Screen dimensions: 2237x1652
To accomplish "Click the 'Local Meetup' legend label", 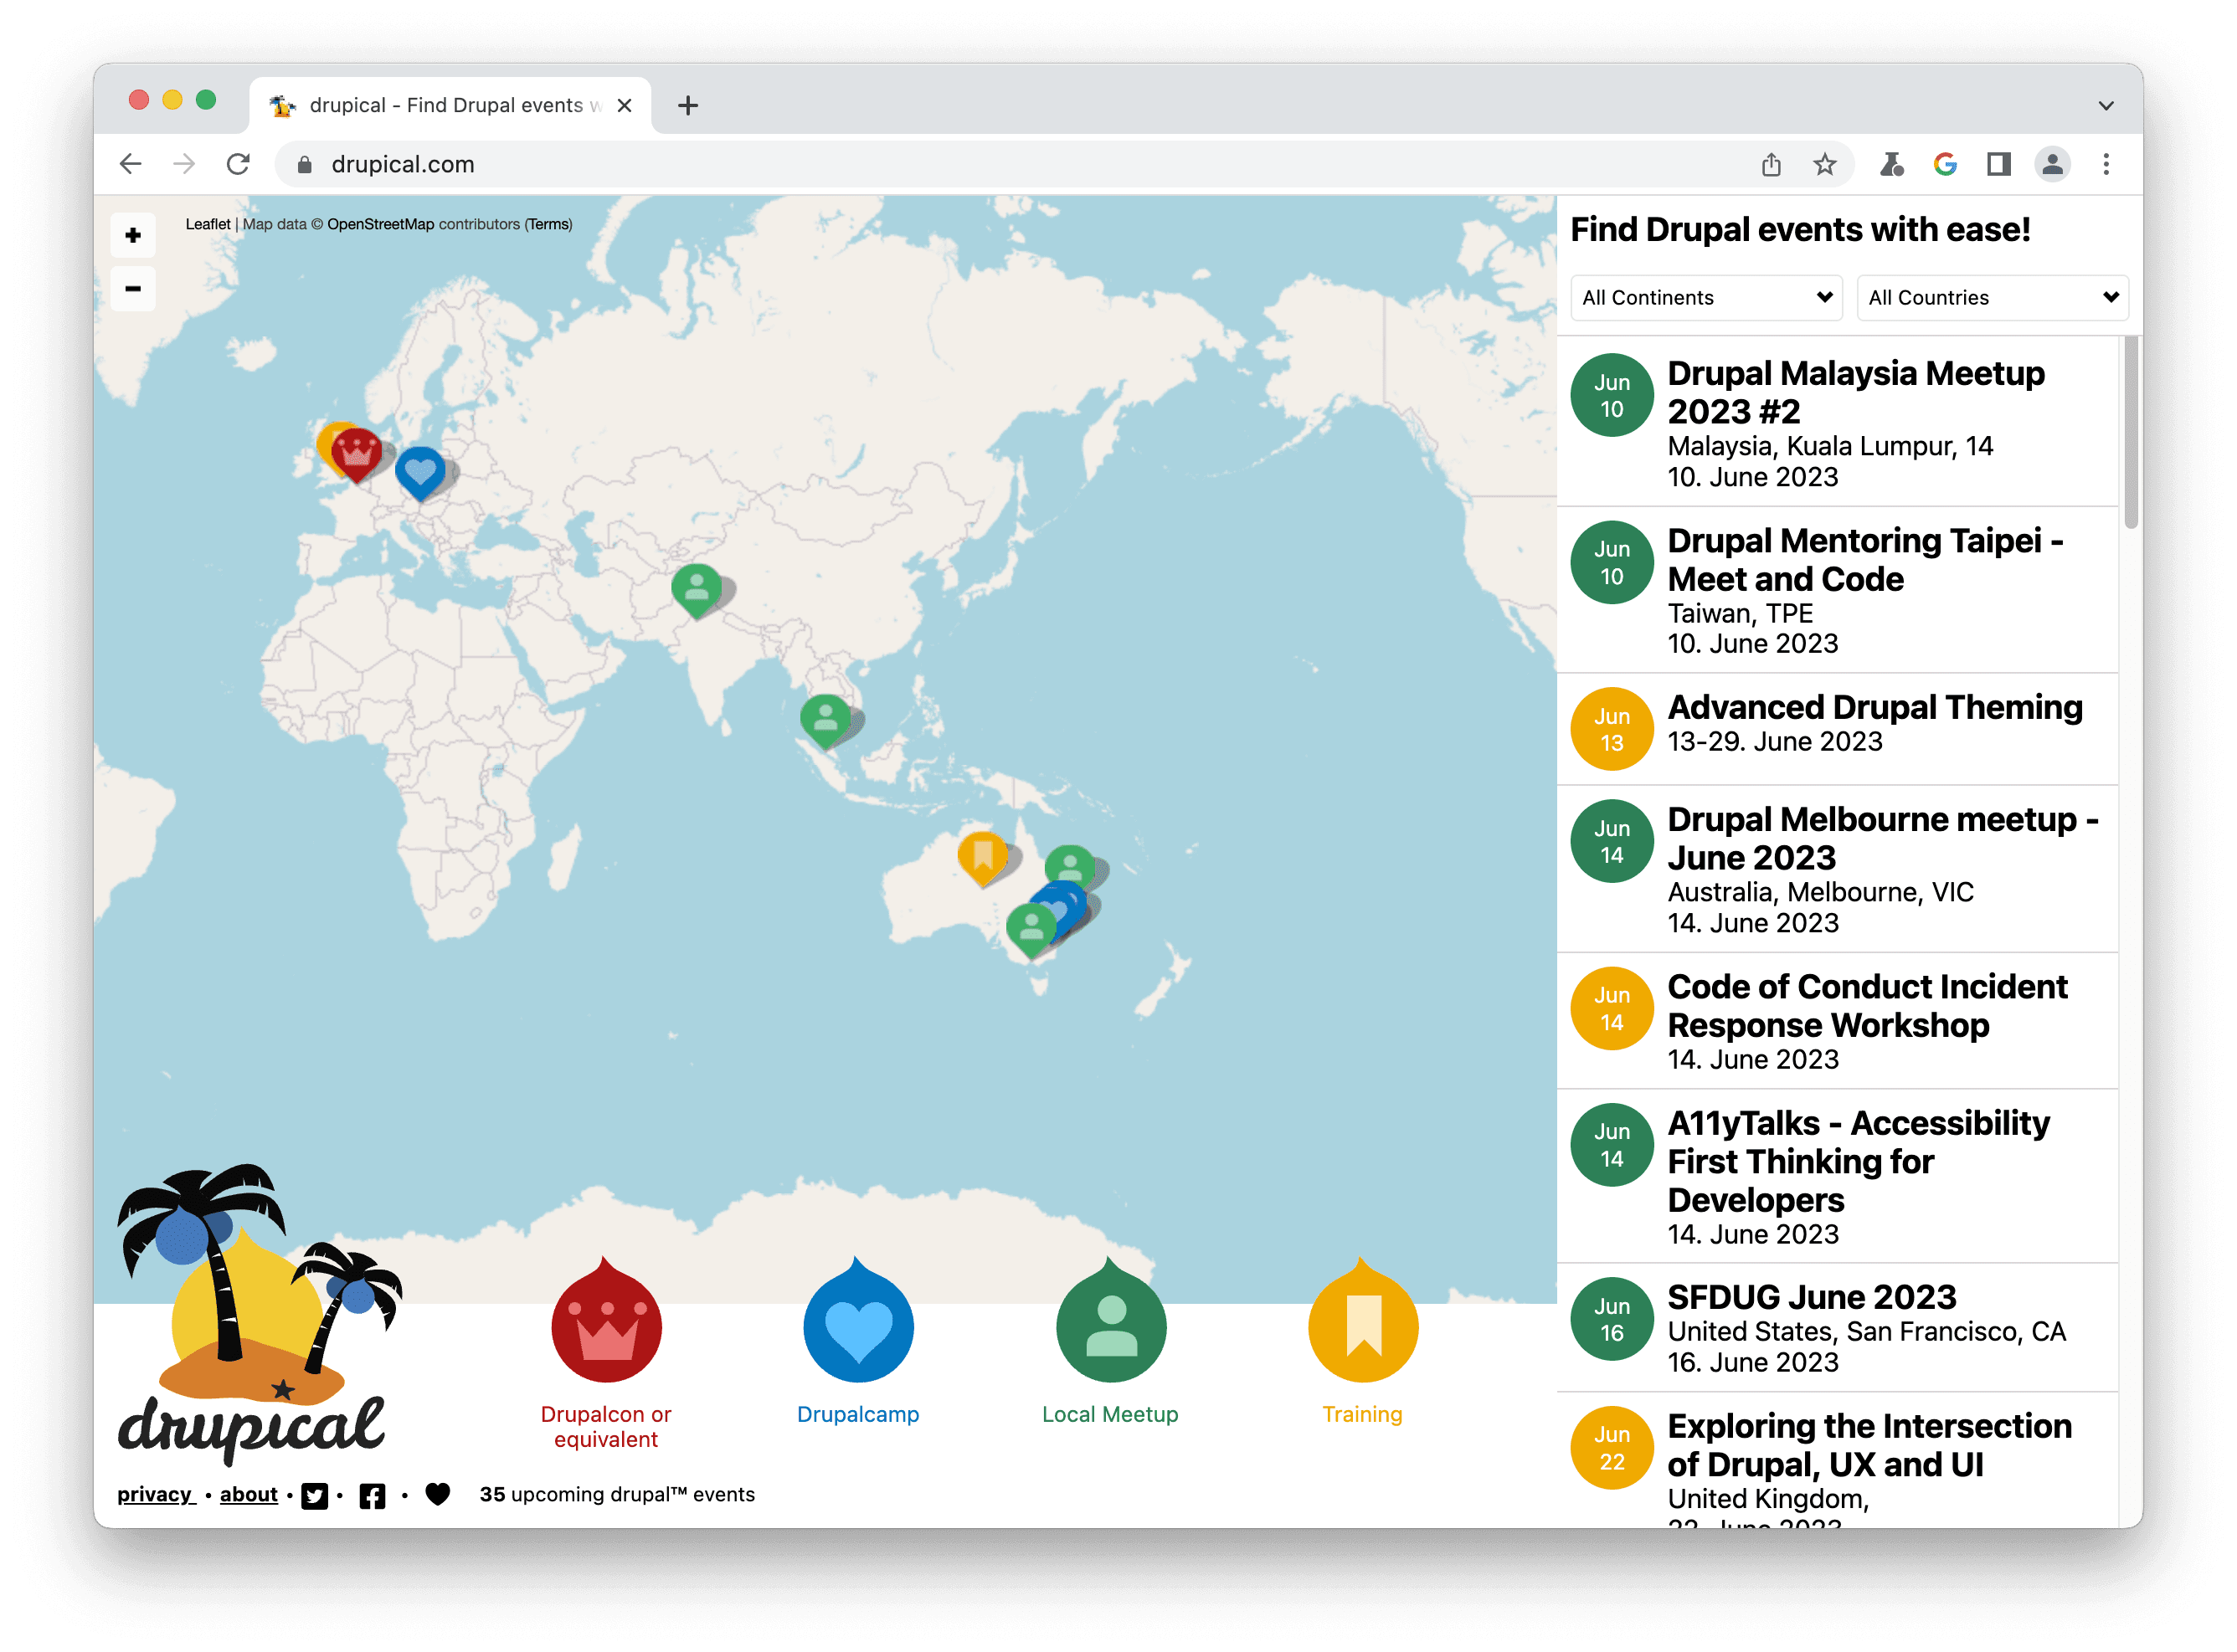I will pyautogui.click(x=1110, y=1415).
